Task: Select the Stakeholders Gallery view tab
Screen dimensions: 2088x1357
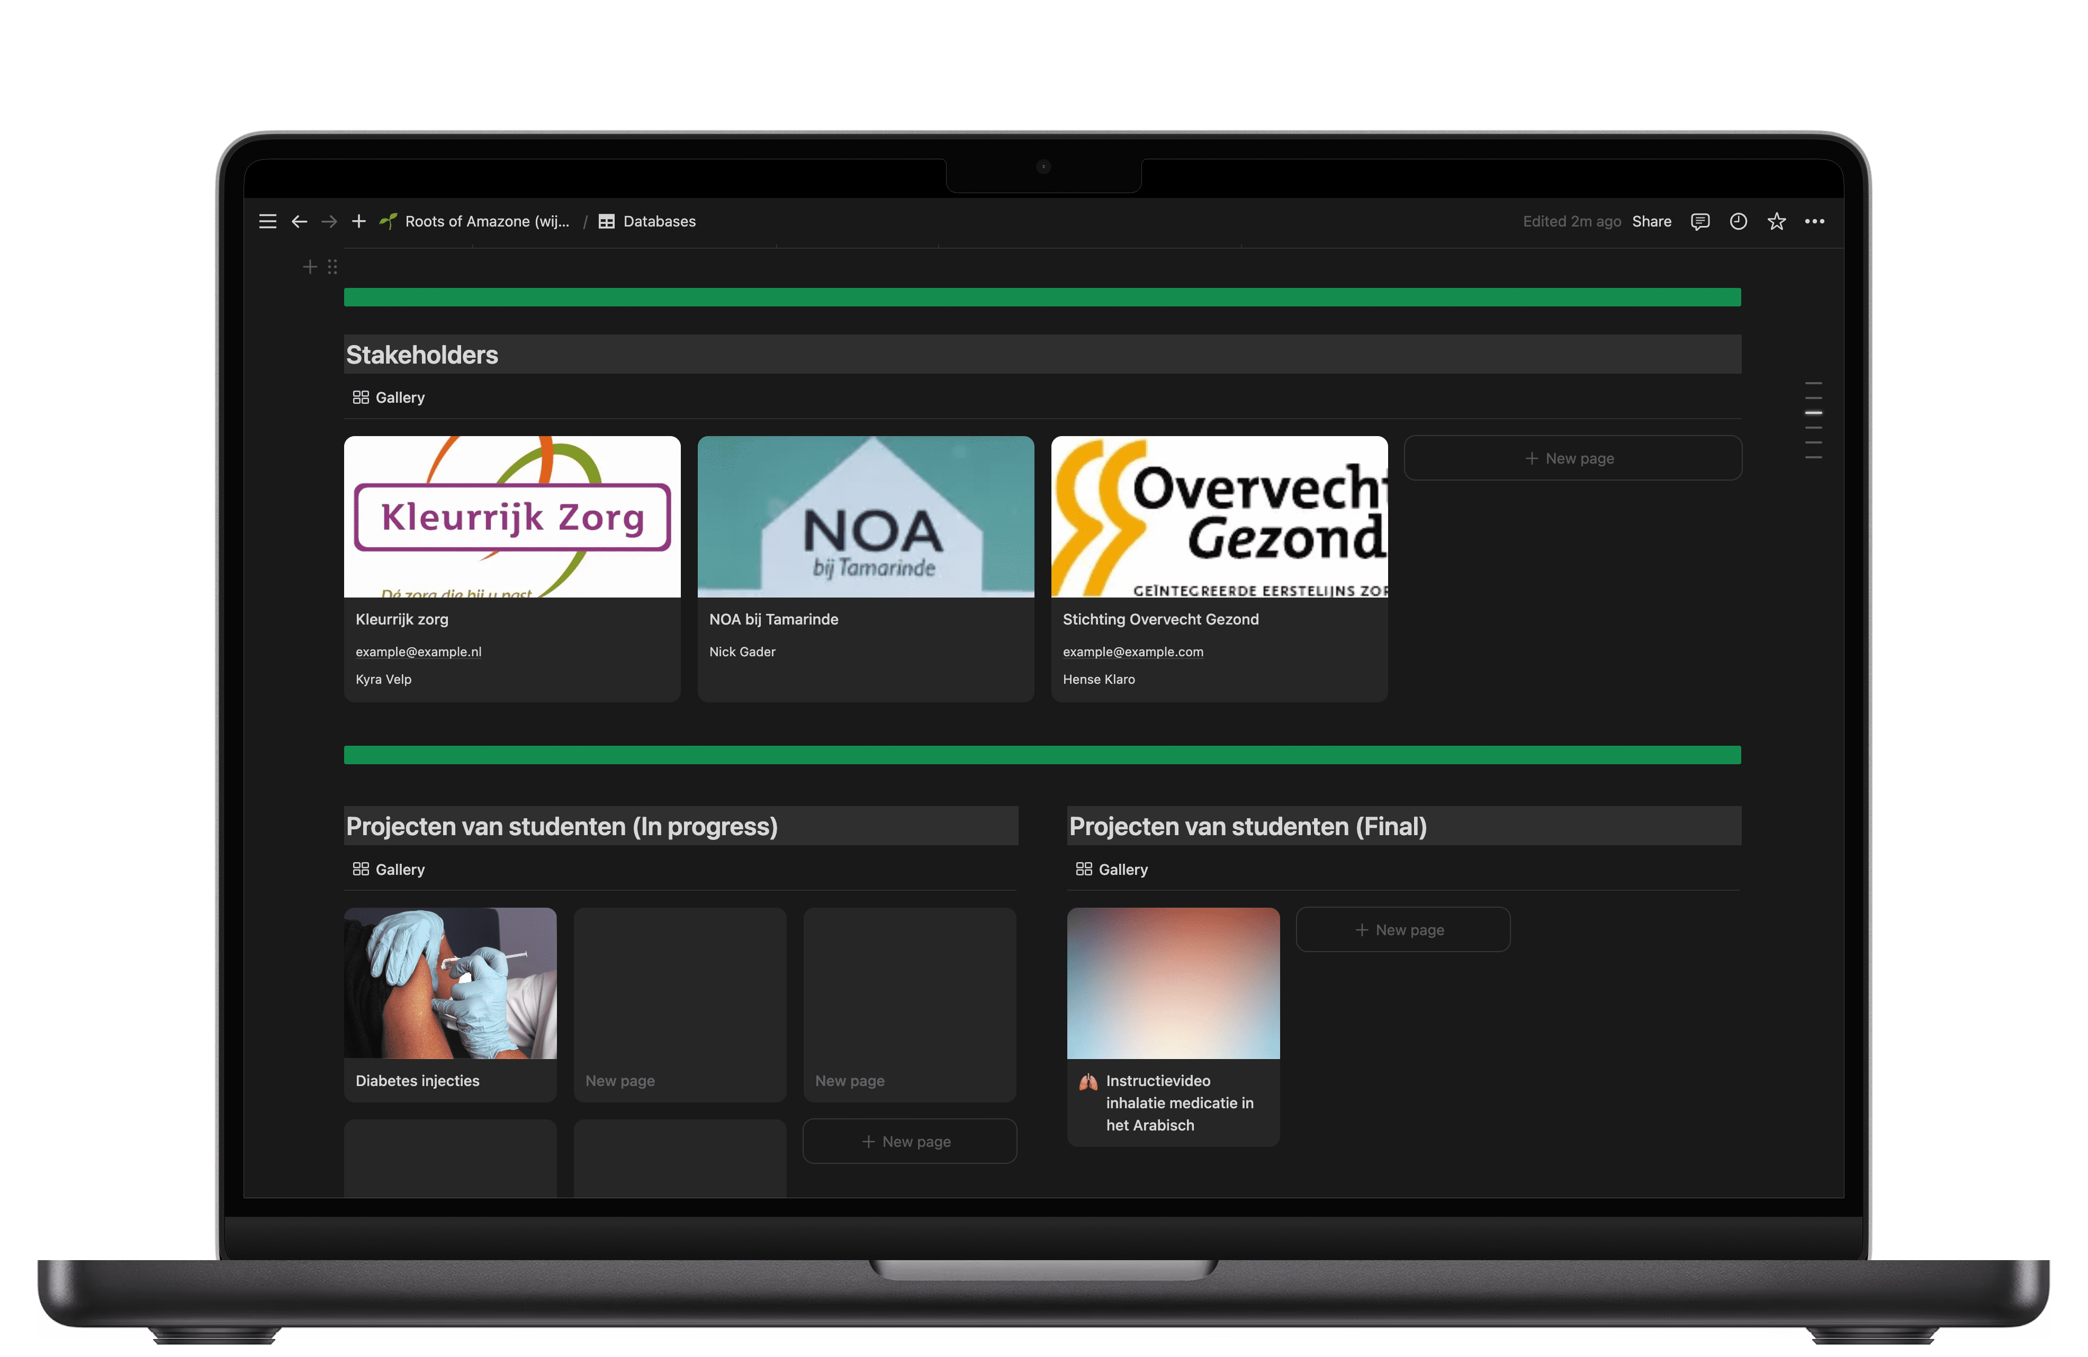Action: pyautogui.click(x=389, y=397)
